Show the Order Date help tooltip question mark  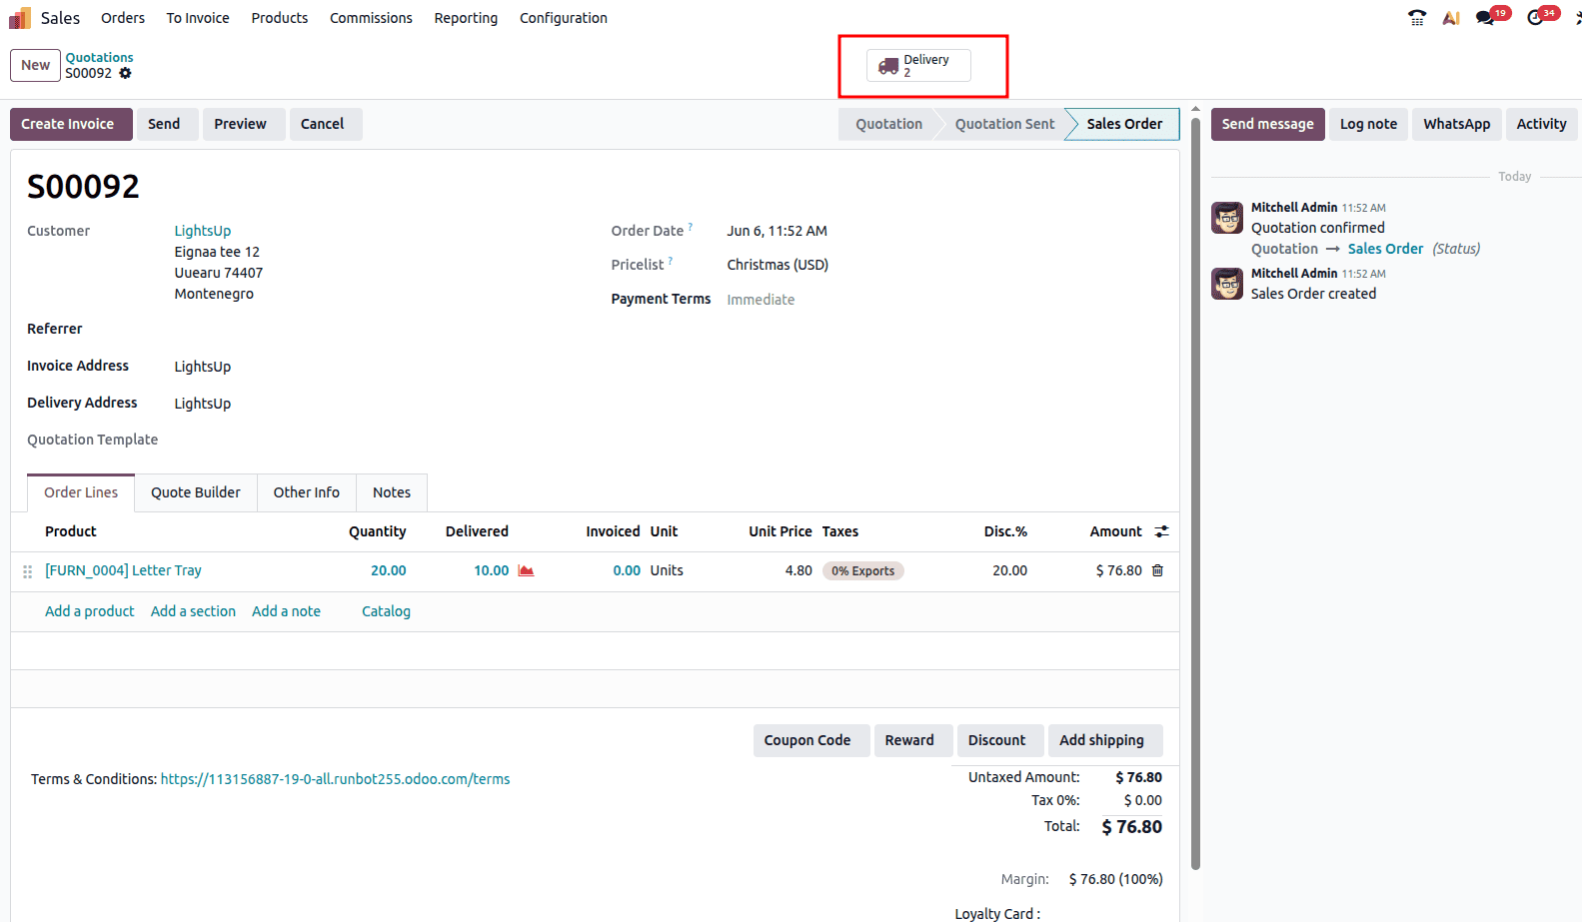click(x=691, y=227)
